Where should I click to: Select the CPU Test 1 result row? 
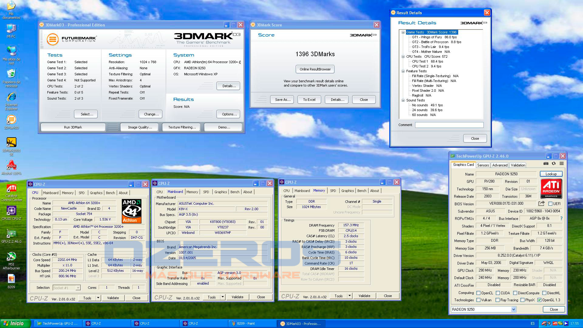[427, 61]
